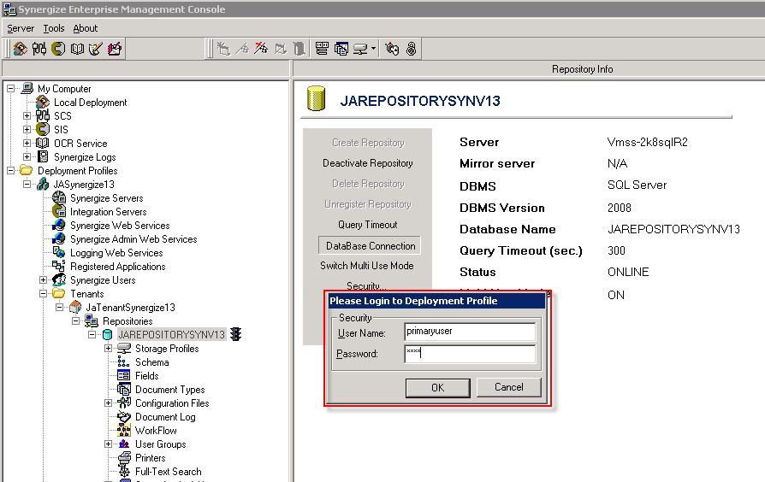The width and height of the screenshot is (765, 482).
Task: Expand the SIS tree node
Action: coord(27,130)
